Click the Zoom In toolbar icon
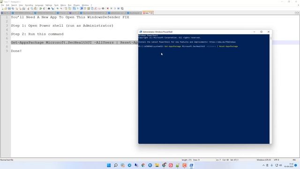The width and height of the screenshot is (300, 169). tap(57, 8)
